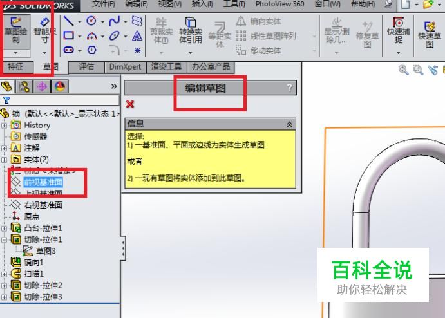Select the Text (A) sketch tool
The image size is (445, 318).
(137, 36)
